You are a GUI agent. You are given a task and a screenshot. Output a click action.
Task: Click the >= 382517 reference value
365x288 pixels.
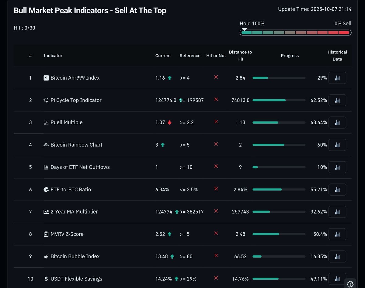tap(192, 212)
